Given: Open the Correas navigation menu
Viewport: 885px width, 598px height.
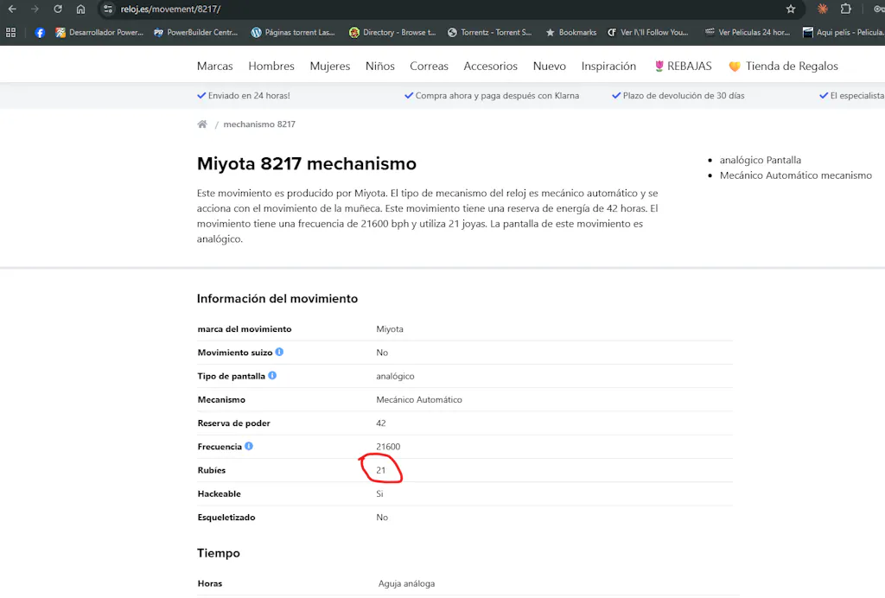Looking at the screenshot, I should (x=429, y=67).
